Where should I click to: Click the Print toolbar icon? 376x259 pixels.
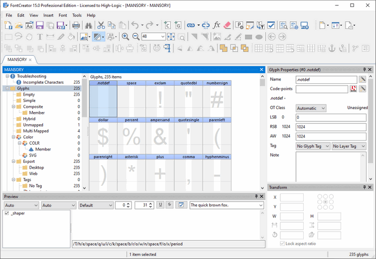point(76,25)
